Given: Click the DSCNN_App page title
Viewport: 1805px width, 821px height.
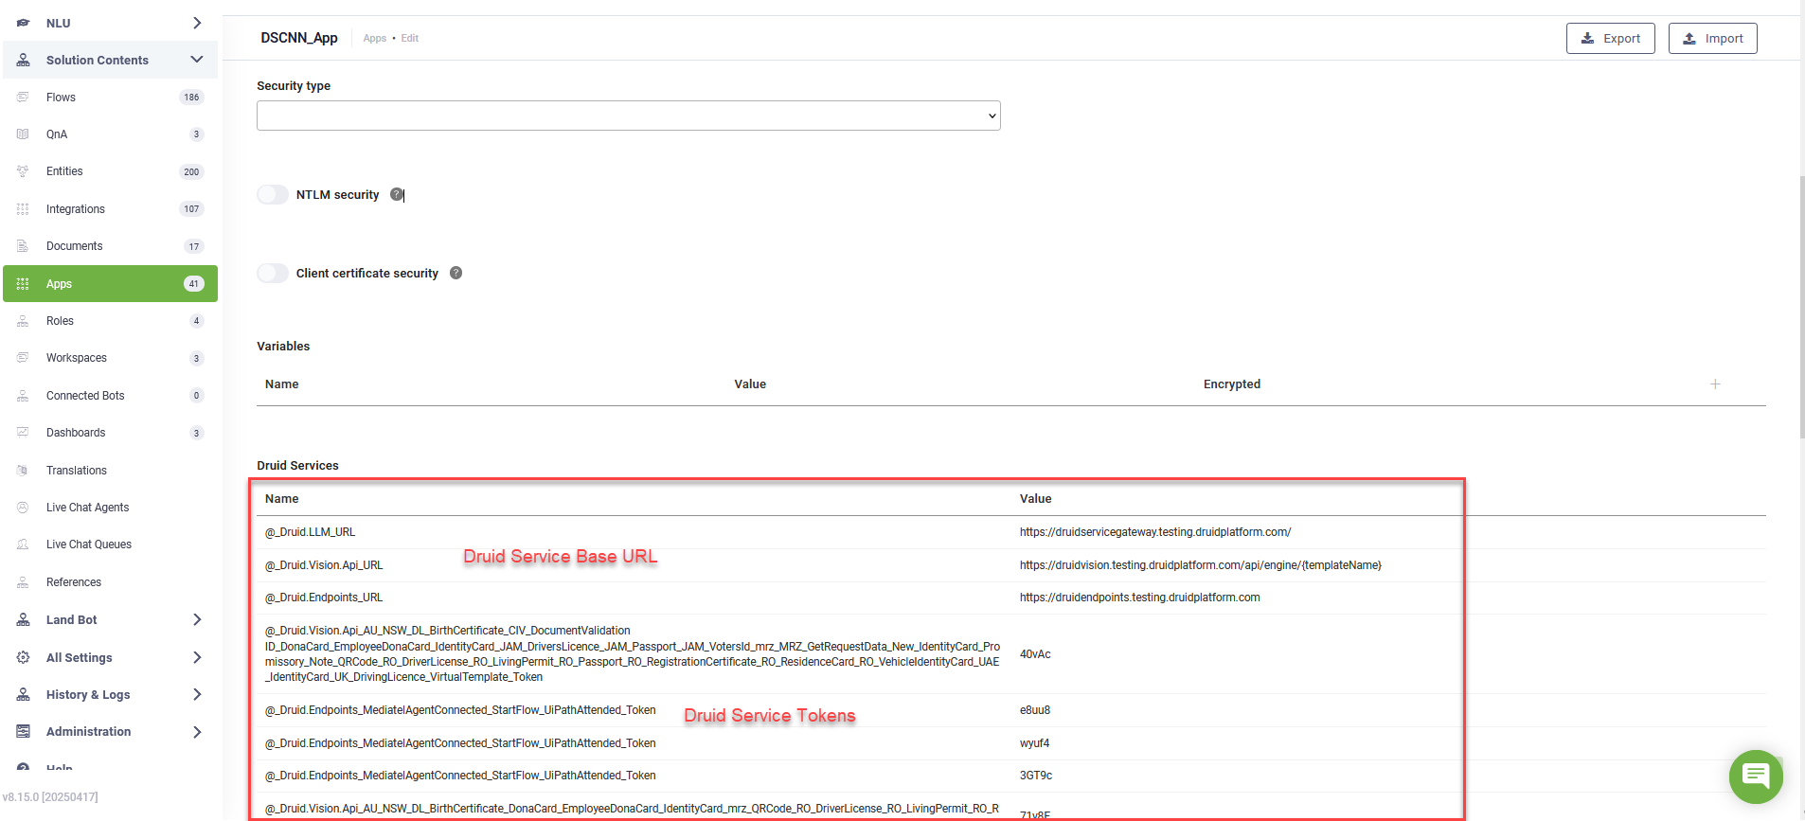Looking at the screenshot, I should click(299, 38).
